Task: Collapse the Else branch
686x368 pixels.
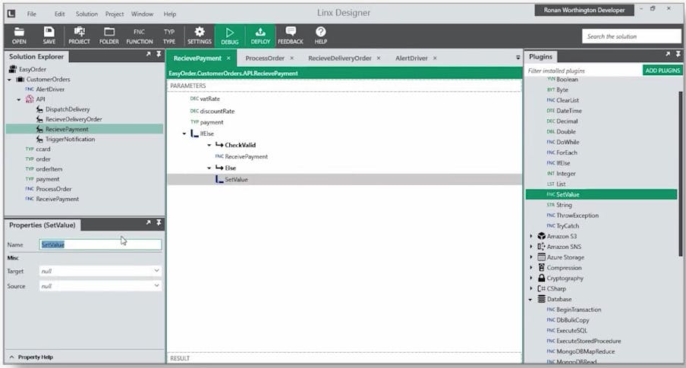Action: [209, 168]
